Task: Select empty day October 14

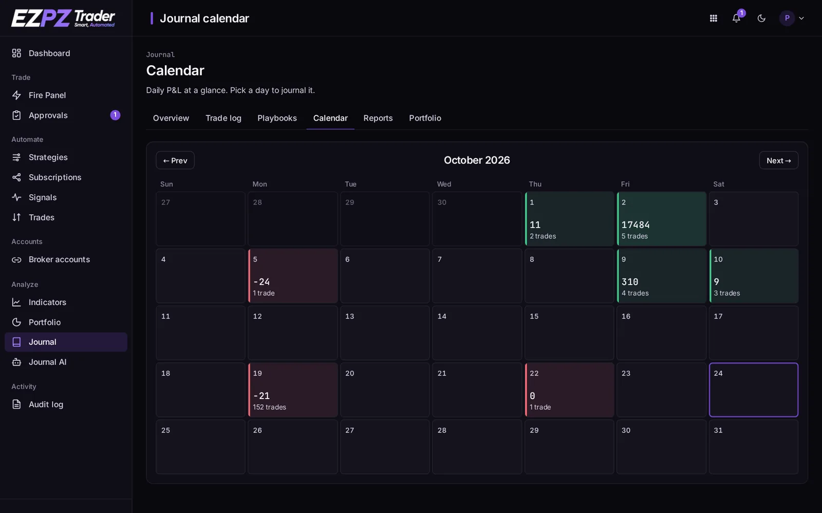Action: [x=477, y=333]
